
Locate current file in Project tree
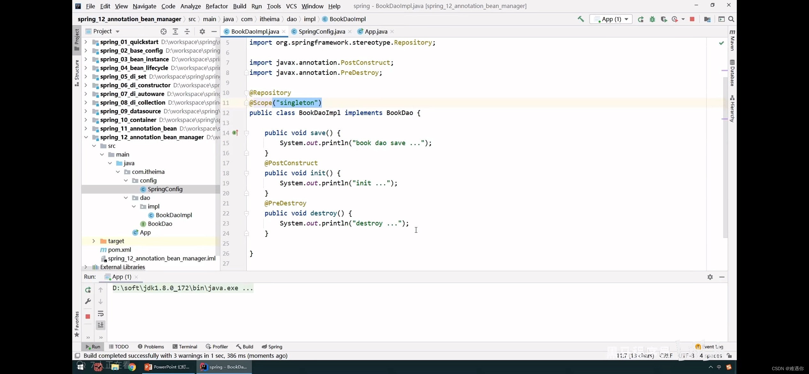pos(164,31)
